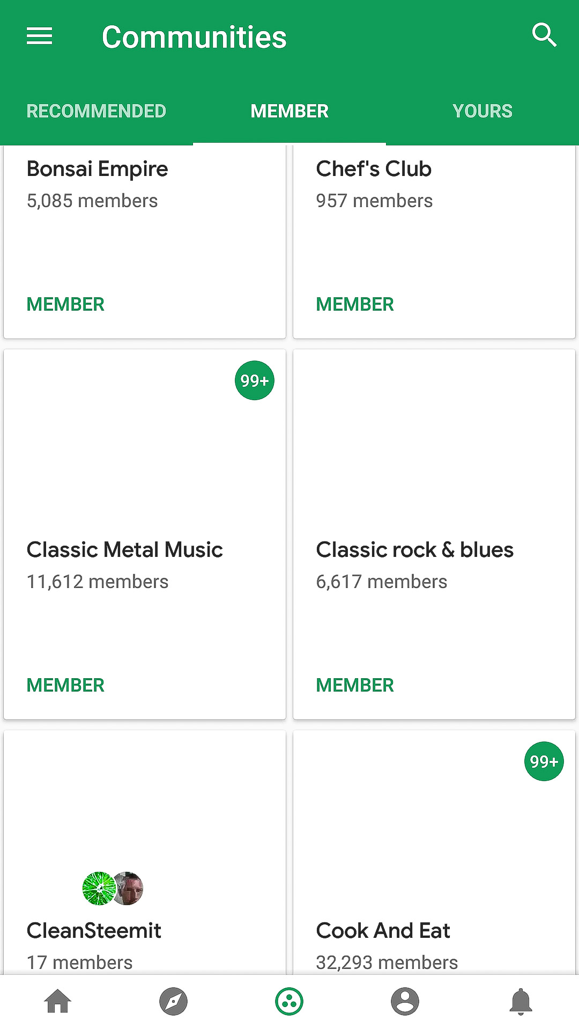Open the hamburger navigation menu
Screen dimensions: 579x1021
pyautogui.click(x=40, y=36)
